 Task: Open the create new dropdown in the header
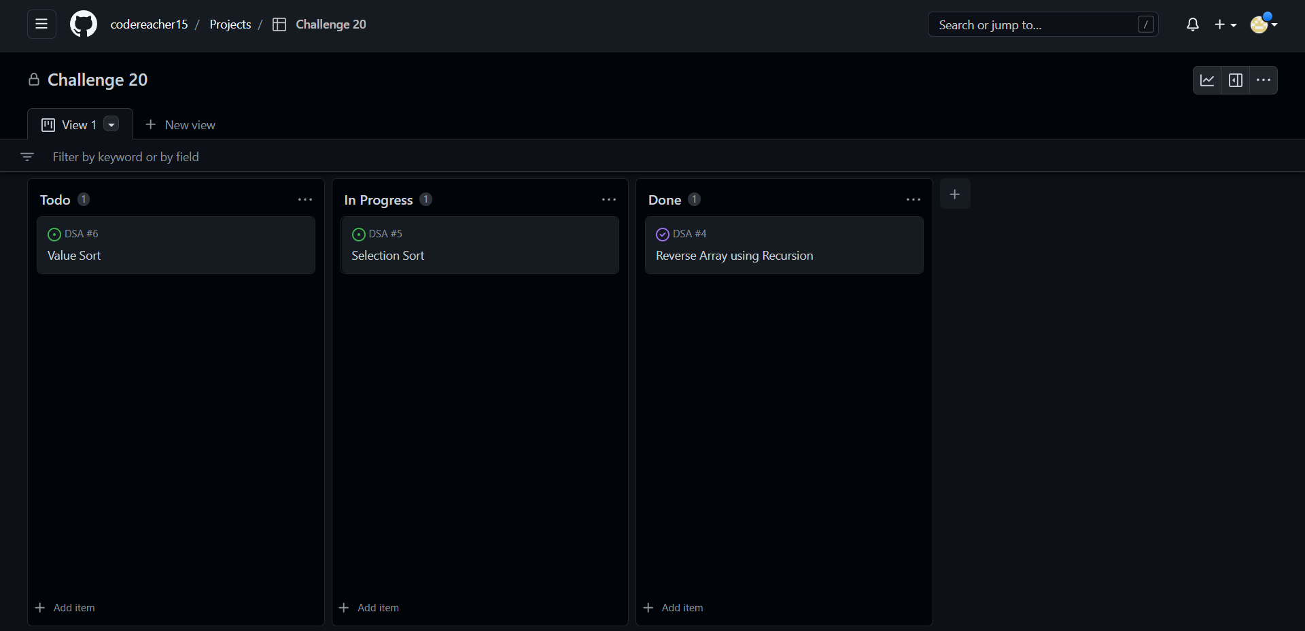pos(1225,24)
